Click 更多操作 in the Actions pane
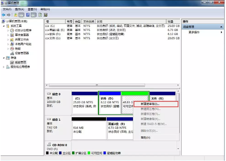This screenshot has height=161, width=226. 194,32
